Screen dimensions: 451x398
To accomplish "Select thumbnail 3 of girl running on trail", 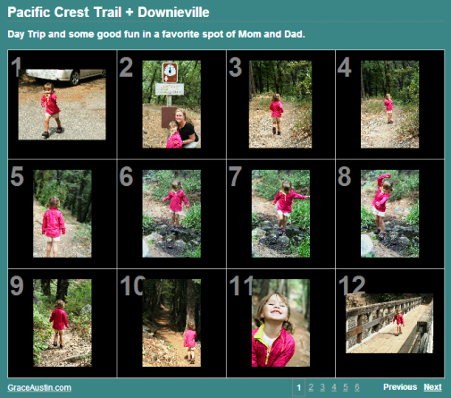I will pos(280,105).
